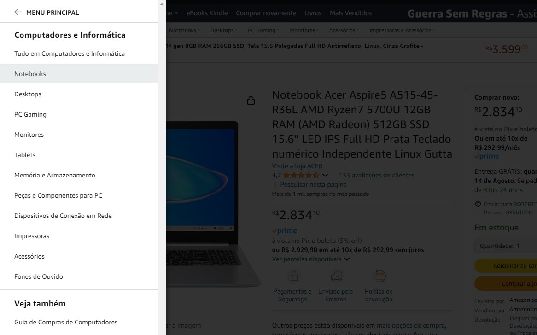Expand Monitores dropdown in sub-navigation
The width and height of the screenshot is (537, 335).
click(x=304, y=30)
